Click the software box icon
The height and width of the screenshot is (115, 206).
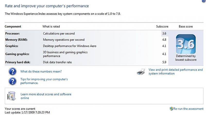(x=12, y=96)
